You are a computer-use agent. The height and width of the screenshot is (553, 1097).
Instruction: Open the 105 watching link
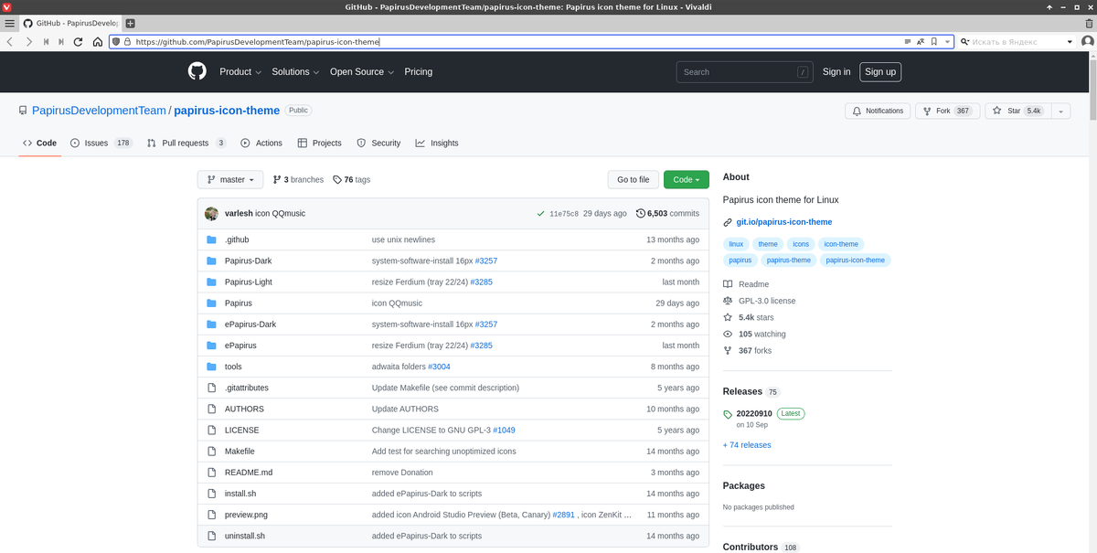[x=754, y=334]
